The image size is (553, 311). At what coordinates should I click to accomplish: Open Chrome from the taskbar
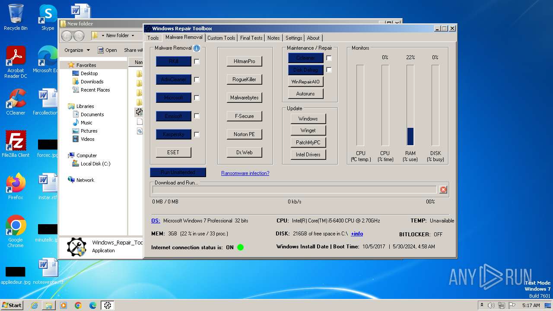coord(78,305)
